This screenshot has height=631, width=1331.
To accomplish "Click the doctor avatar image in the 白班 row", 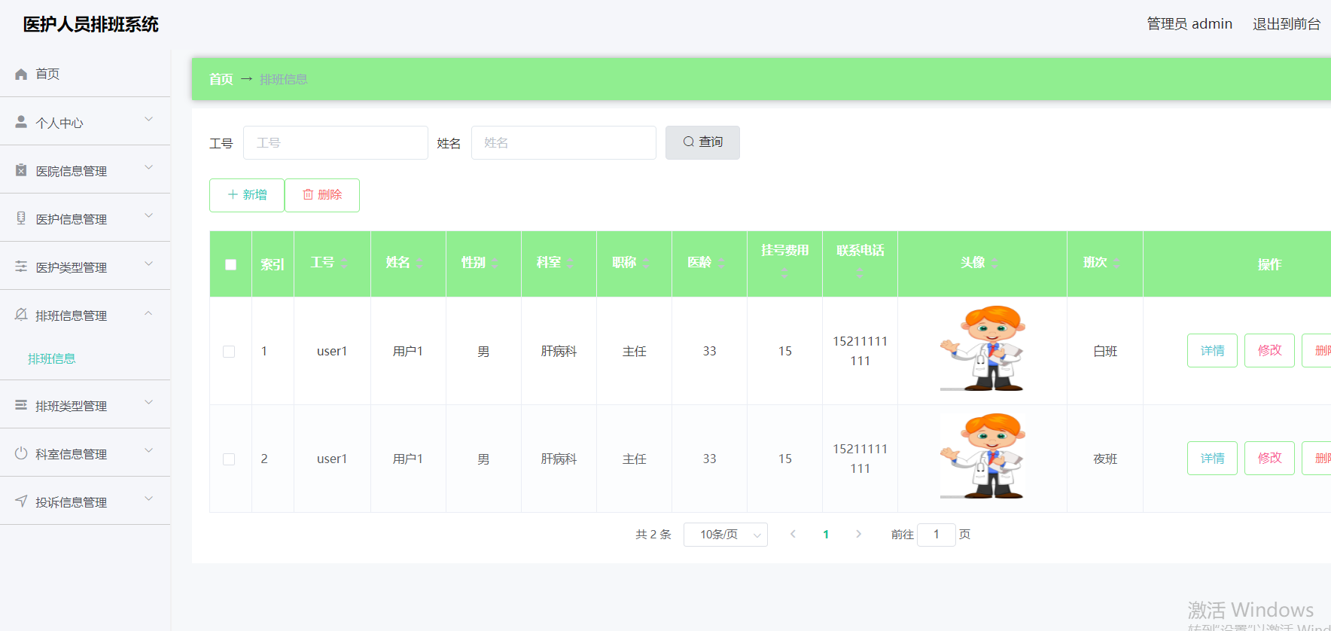I will click(x=982, y=348).
